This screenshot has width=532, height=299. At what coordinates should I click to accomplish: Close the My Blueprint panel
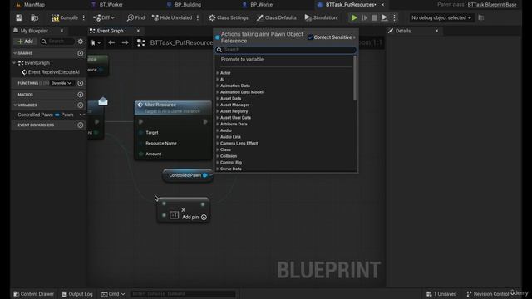(62, 31)
